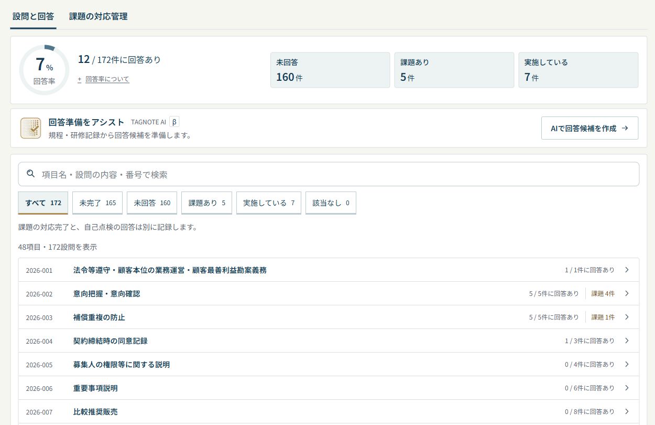Viewport: 655px width, 425px height.
Task: Click the 課題あり 5件 summary card
Action: (454, 70)
